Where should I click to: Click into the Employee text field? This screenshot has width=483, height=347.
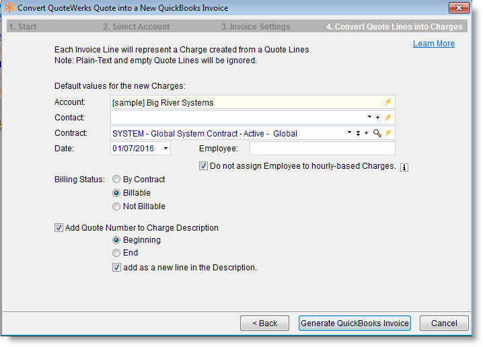point(322,149)
